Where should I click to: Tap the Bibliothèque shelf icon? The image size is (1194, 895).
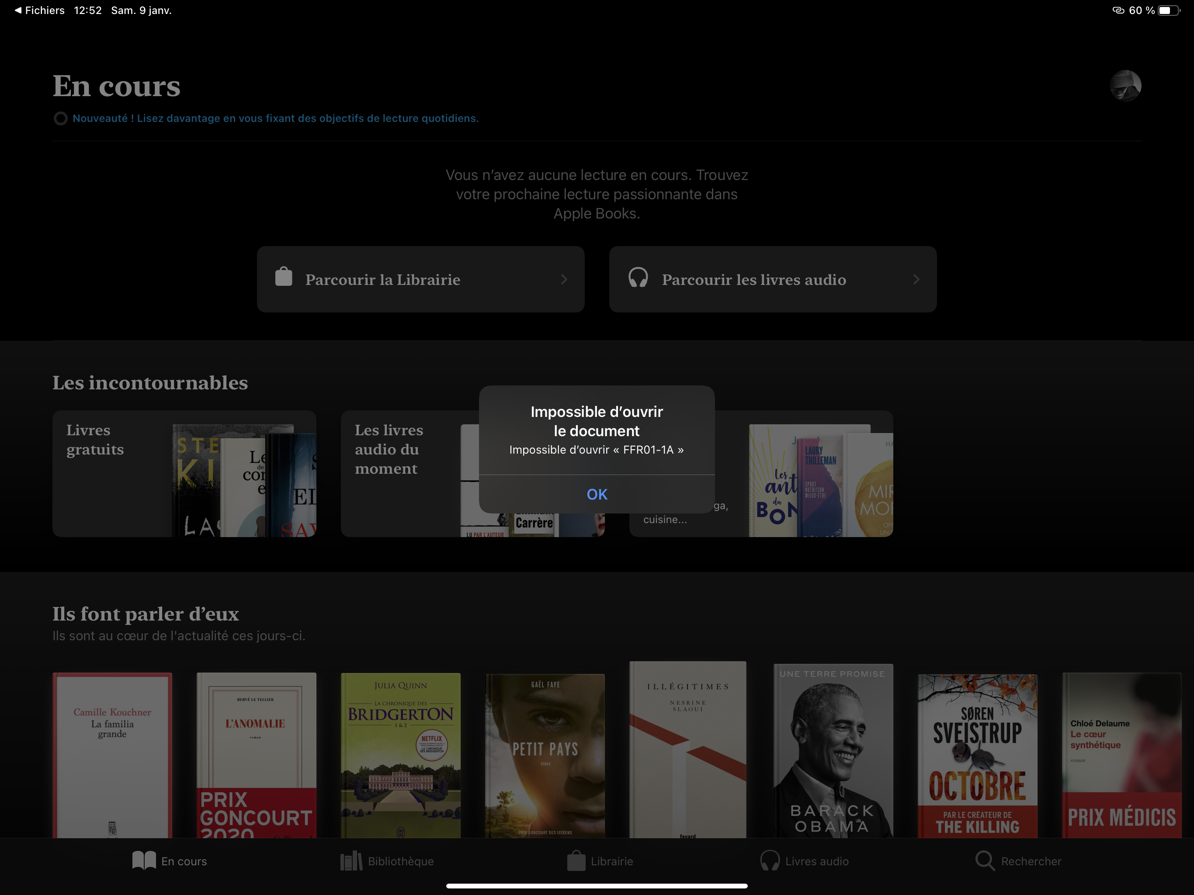[x=351, y=860]
